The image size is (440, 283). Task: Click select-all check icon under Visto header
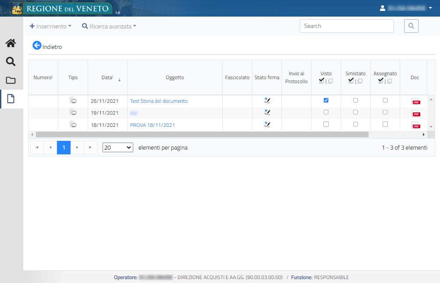pos(322,81)
